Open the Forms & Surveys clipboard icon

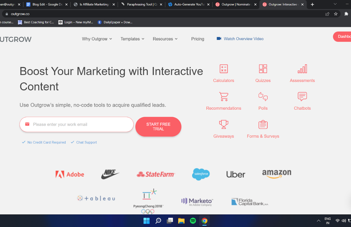pyautogui.click(x=263, y=125)
